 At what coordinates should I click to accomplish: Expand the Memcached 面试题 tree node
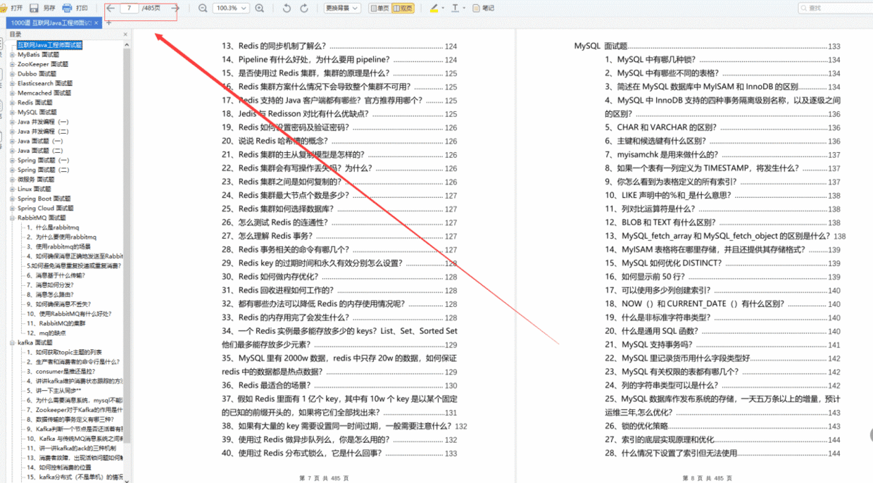[x=12, y=93]
